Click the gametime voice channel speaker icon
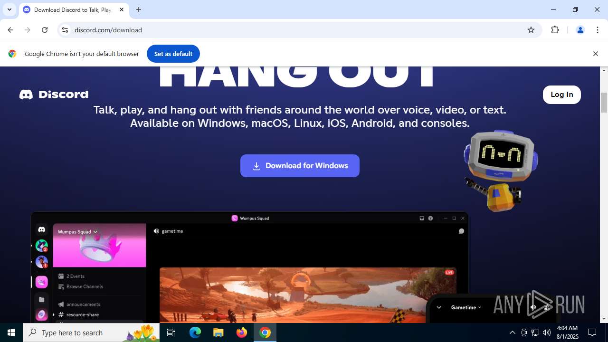 coord(156,231)
